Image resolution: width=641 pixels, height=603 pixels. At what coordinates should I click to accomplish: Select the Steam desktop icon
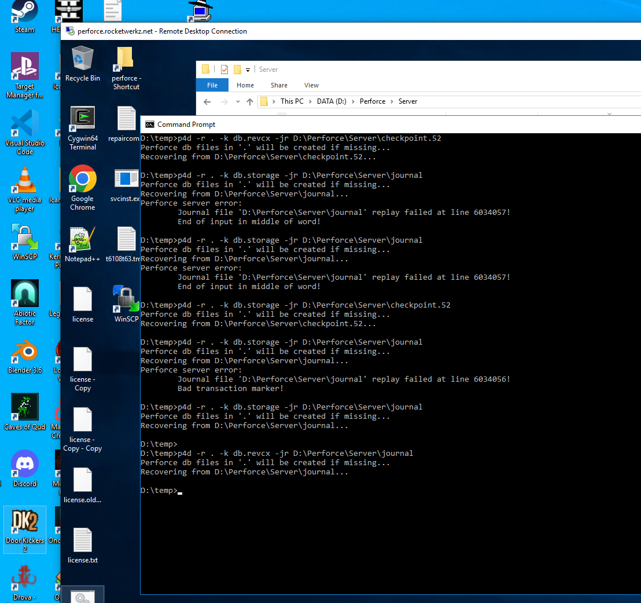click(x=24, y=12)
